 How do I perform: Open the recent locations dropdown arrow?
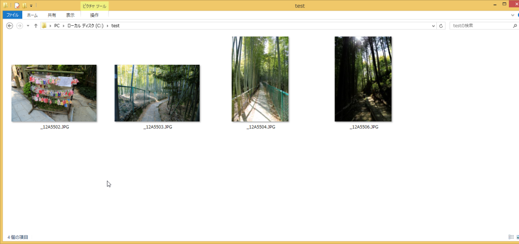tap(28, 26)
